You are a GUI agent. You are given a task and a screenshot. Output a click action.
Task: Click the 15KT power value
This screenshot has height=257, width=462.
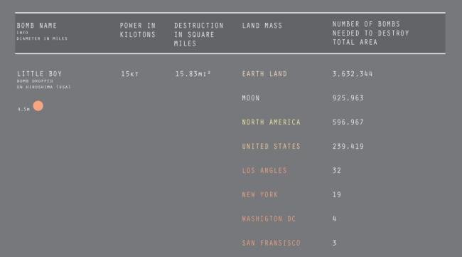129,74
